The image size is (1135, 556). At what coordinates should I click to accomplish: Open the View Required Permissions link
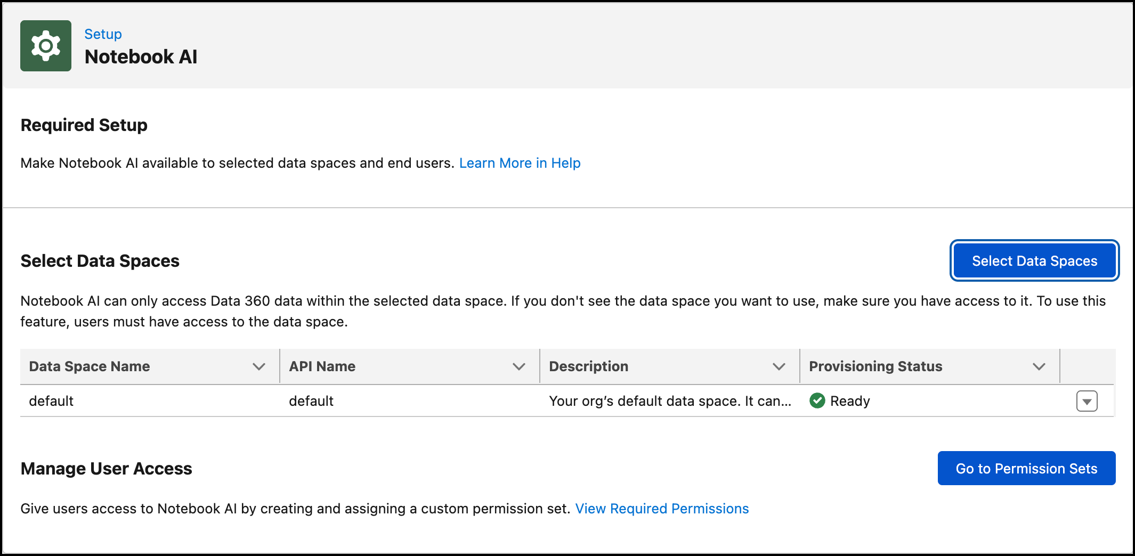click(x=662, y=509)
